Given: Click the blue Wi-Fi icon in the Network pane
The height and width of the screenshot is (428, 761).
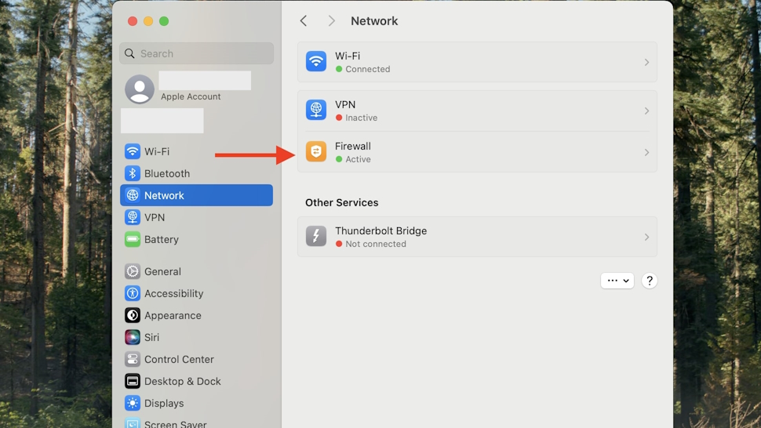Looking at the screenshot, I should tap(316, 62).
